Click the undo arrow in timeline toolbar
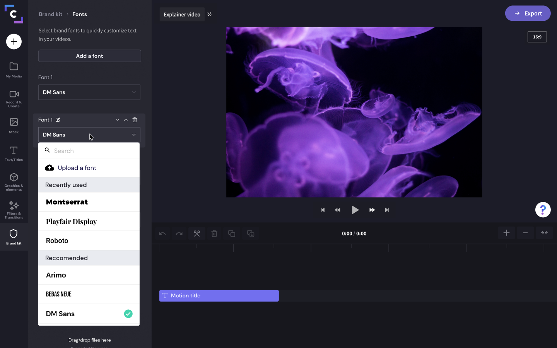This screenshot has height=348, width=557. 162,234
